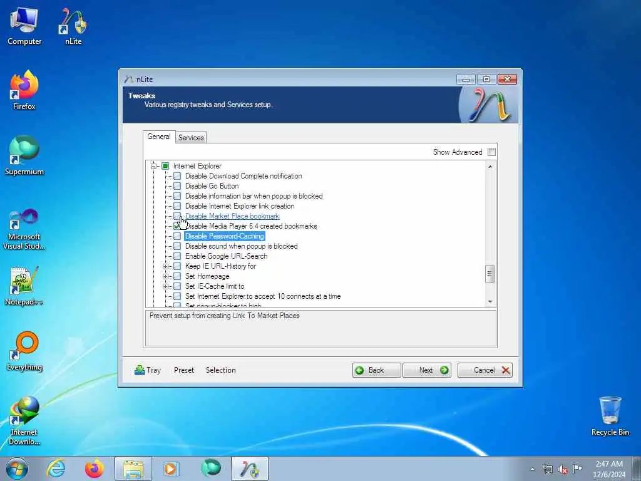Check Disable Download Complete notification
Image resolution: width=641 pixels, height=481 pixels.
[177, 176]
